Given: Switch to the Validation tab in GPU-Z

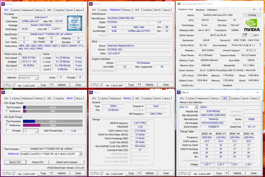Looking at the screenshot, I should 212,10.
